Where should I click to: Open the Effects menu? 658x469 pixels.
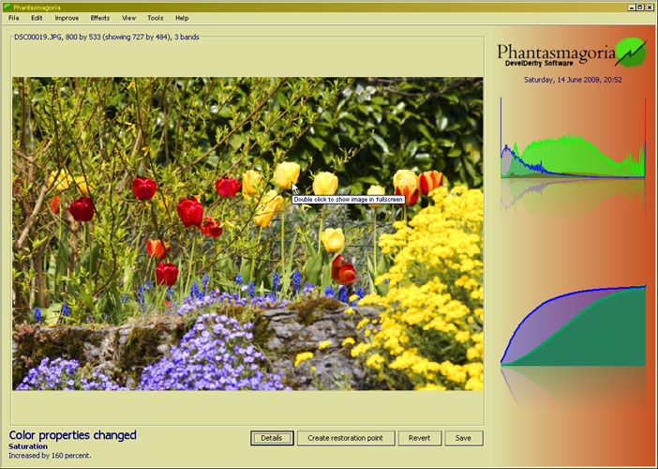pos(99,18)
